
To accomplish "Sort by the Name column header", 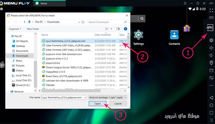I will click(45, 35).
